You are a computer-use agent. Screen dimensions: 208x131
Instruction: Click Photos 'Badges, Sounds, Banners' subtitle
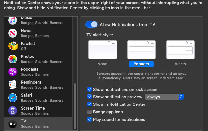click(x=42, y=62)
